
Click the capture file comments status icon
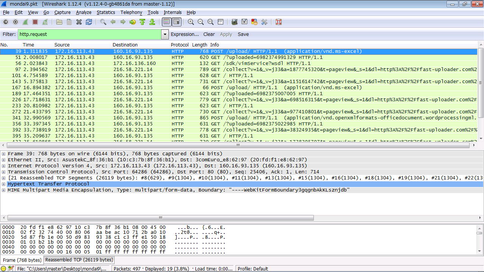click(x=11, y=269)
